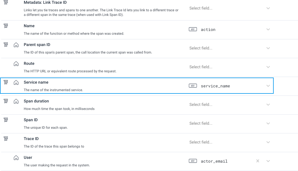Click the str badge beside actor_email
This screenshot has height=171, width=298.
[193, 161]
